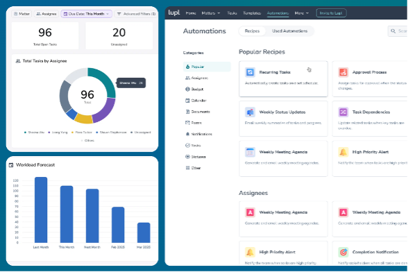Select the Forms category icon
The width and height of the screenshot is (408, 272).
(187, 123)
